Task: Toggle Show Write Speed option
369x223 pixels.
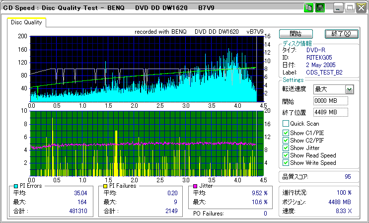Action: tap(286, 163)
